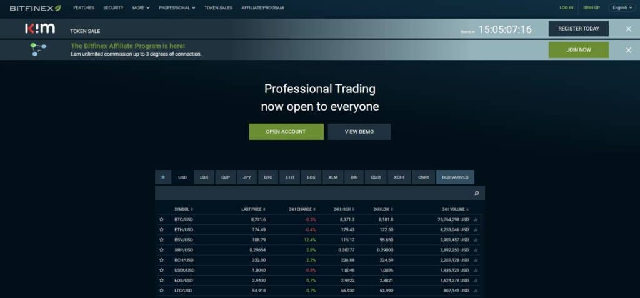Favorite LTC/USD with its star
The width and height of the screenshot is (640, 298).
coord(162,291)
